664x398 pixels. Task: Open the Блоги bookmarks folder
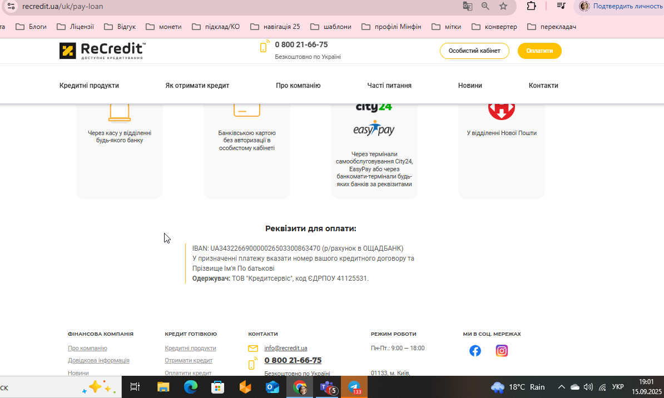click(31, 27)
